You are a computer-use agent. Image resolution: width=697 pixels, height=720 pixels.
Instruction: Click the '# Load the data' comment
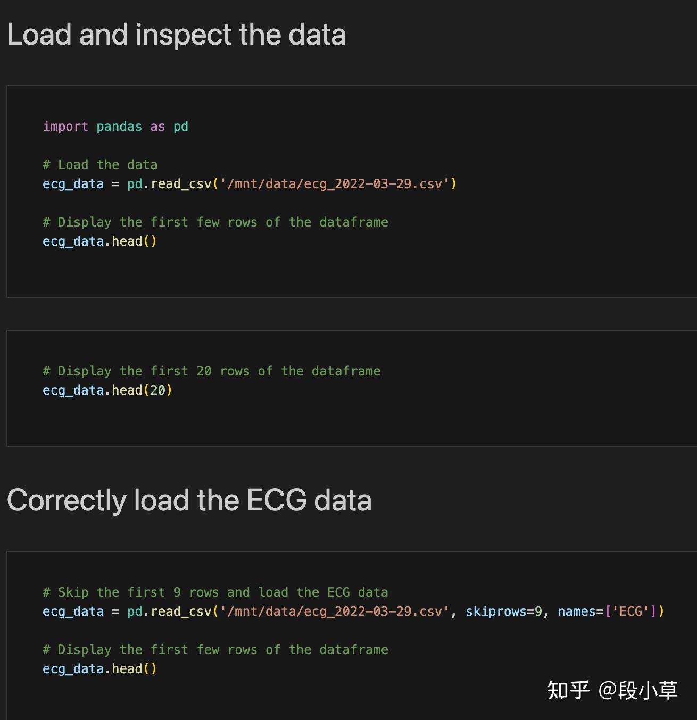[100, 165]
